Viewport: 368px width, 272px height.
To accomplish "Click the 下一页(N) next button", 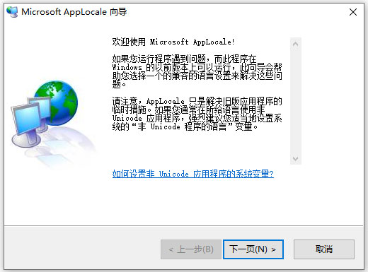I will (x=253, y=249).
